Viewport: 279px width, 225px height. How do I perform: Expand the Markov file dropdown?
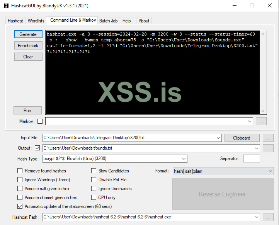(250, 121)
